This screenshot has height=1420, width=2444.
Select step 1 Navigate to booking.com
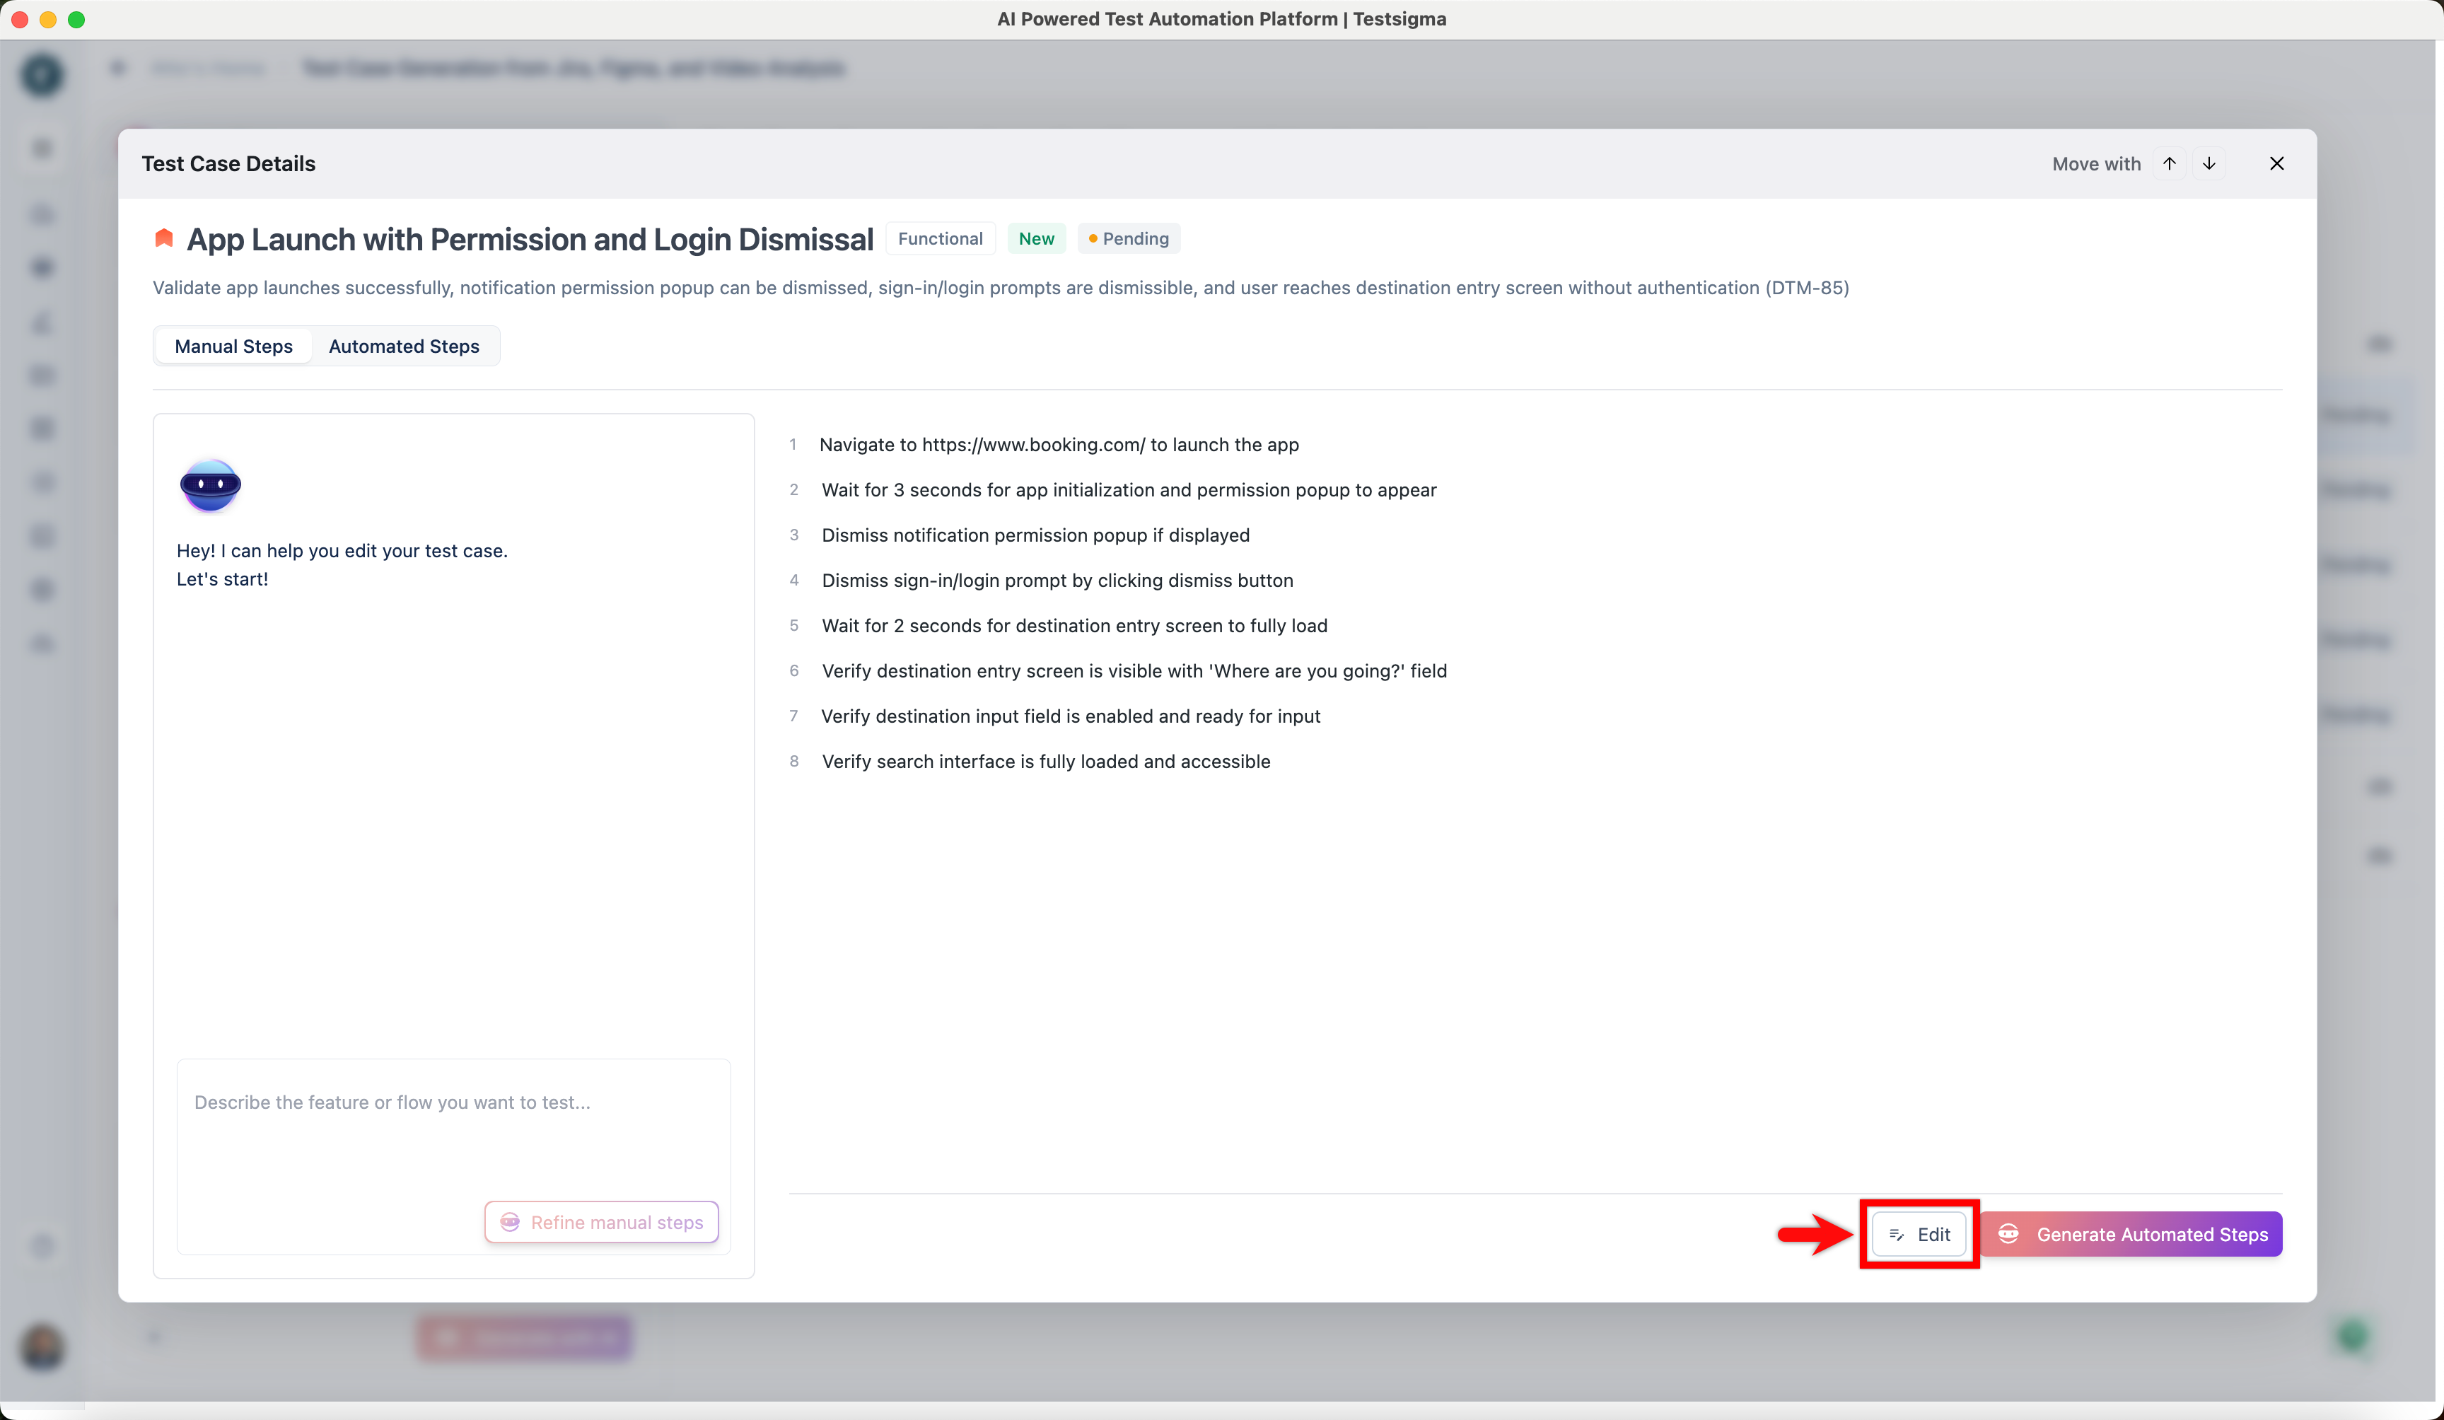point(1058,444)
